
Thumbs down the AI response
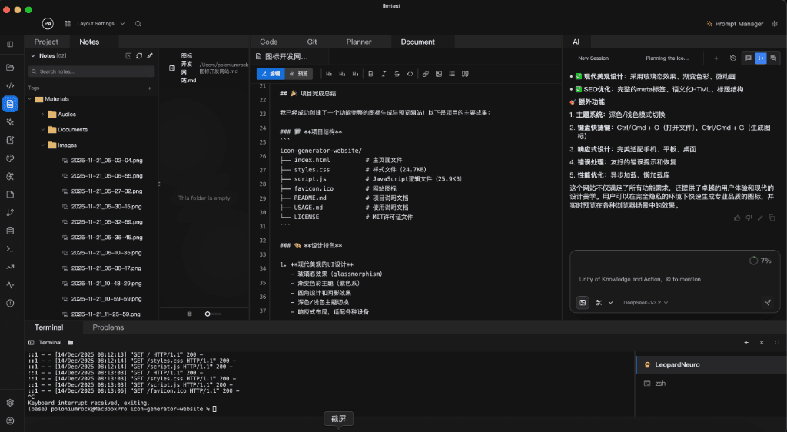coord(749,218)
